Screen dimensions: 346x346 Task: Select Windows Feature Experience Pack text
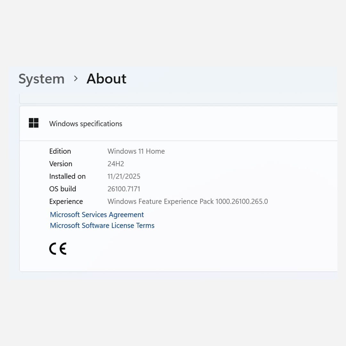click(x=188, y=202)
